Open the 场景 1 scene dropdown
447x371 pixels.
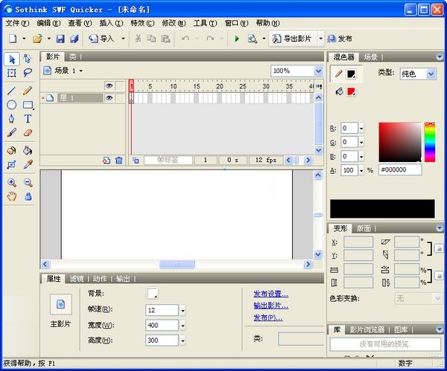pyautogui.click(x=63, y=71)
